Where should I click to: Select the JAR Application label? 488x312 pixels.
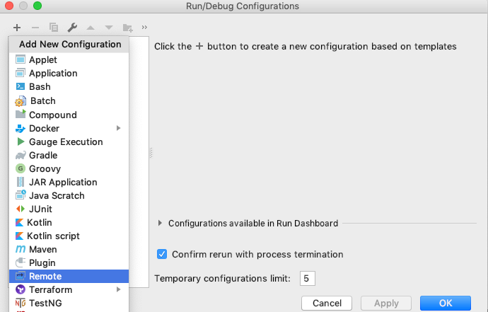(63, 182)
